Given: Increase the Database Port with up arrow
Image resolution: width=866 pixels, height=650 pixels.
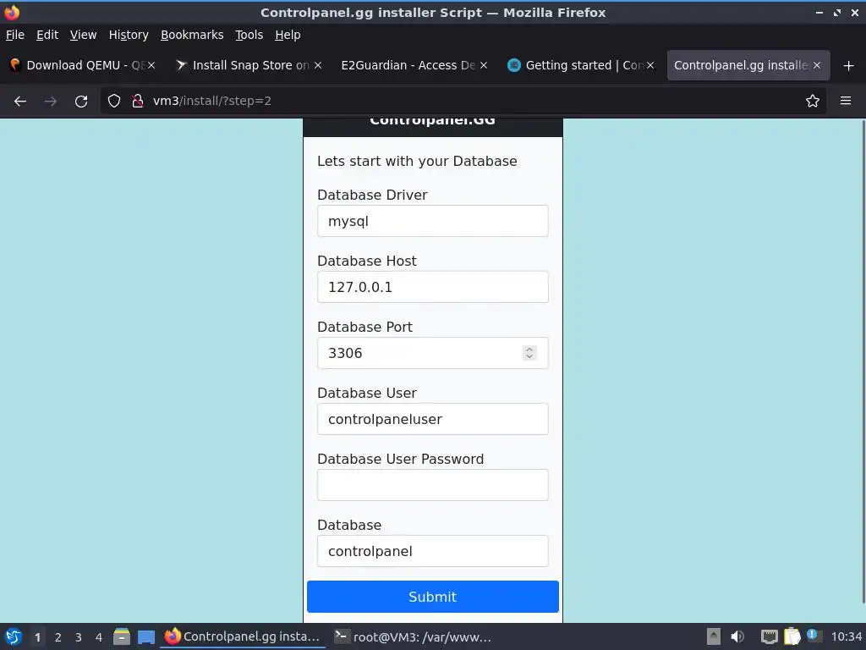Looking at the screenshot, I should [529, 350].
